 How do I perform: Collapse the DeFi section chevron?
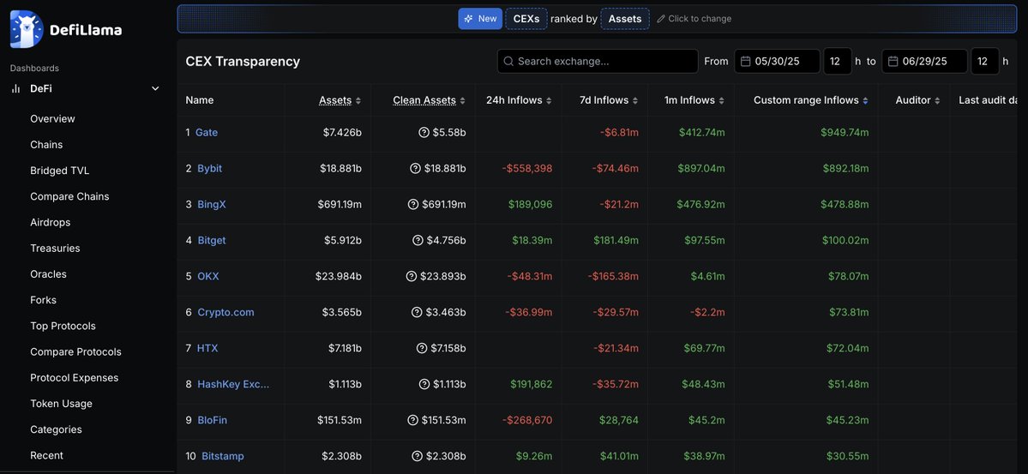click(x=155, y=88)
